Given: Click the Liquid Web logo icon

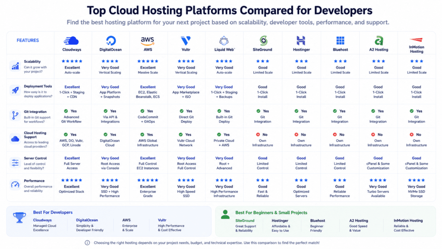Looking at the screenshot, I should [224, 41].
